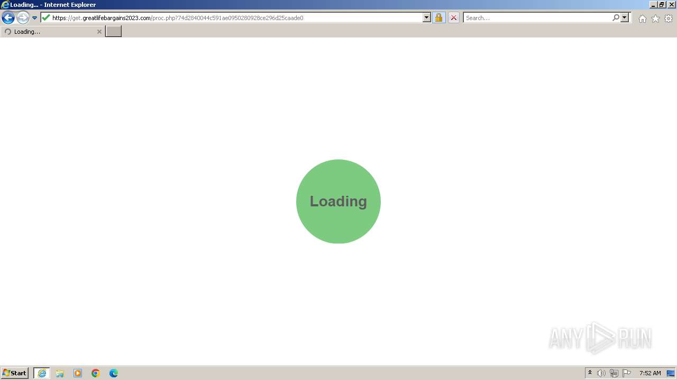Open the search provider dropdown arrow

pos(625,17)
